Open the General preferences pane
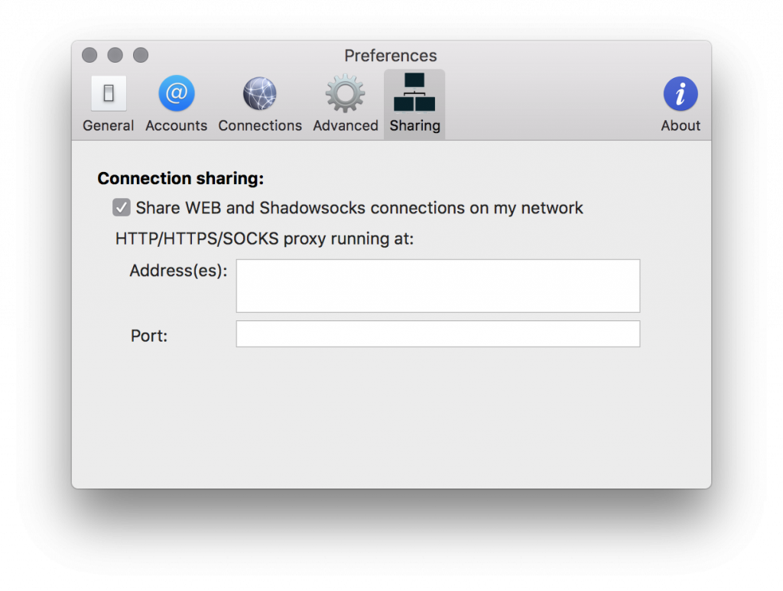783x591 pixels. point(108,103)
